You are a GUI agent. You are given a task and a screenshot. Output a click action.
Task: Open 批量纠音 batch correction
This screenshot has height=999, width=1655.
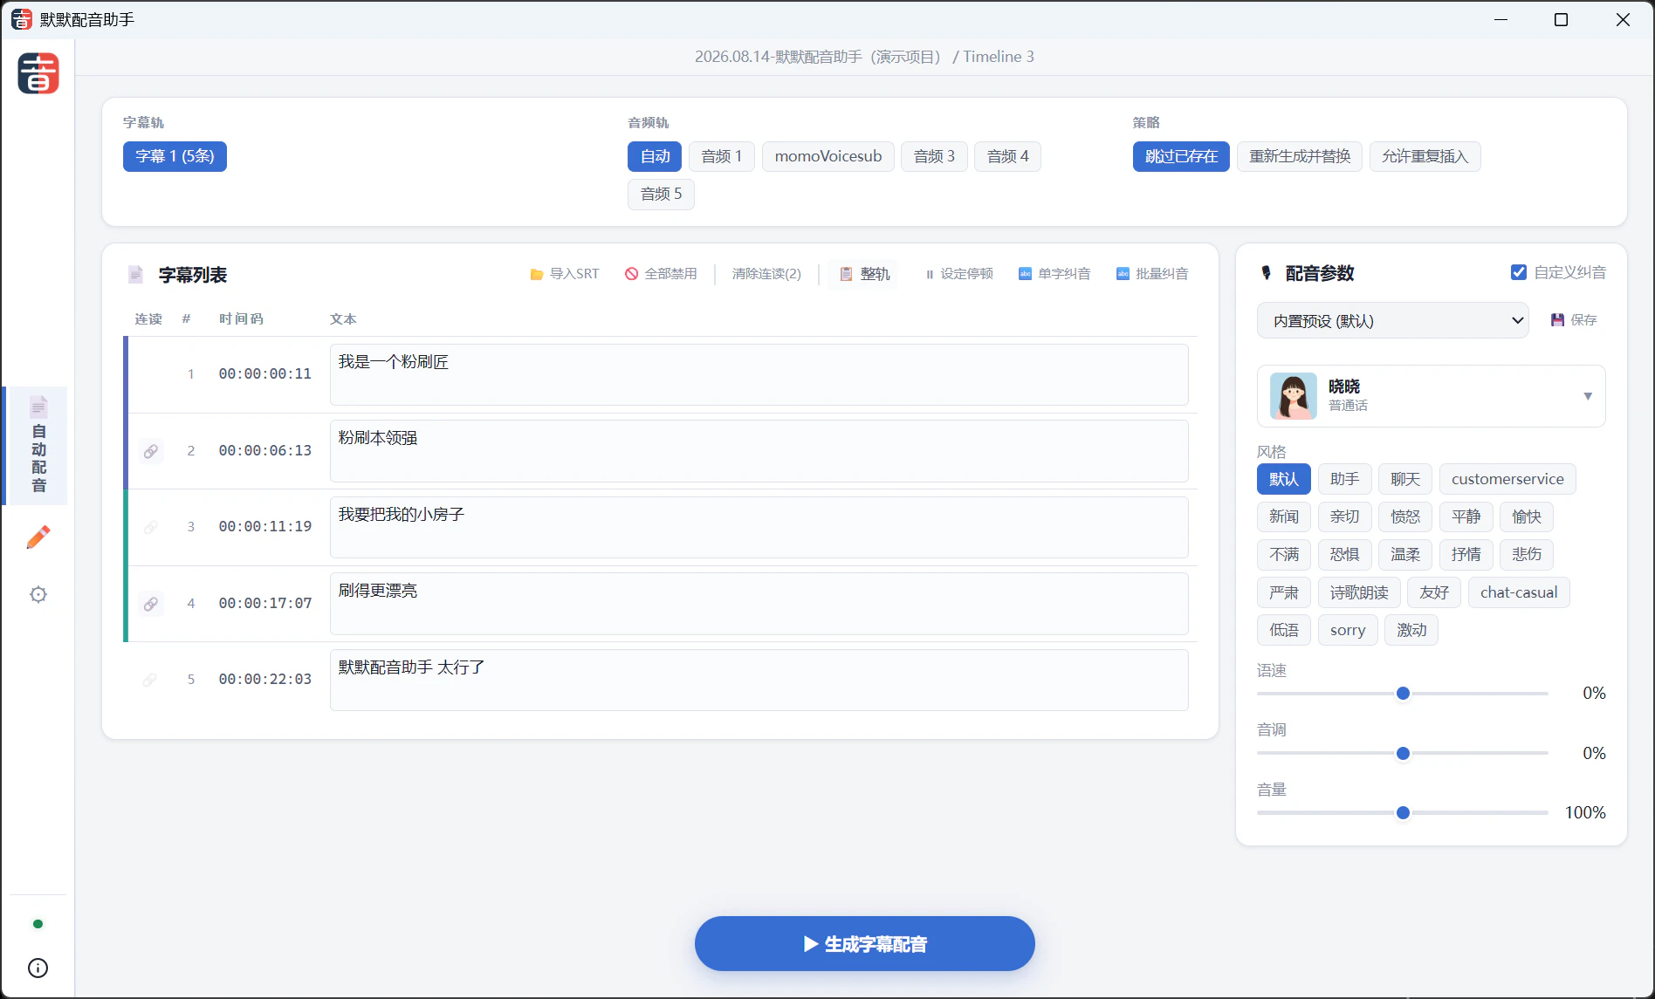1152,274
